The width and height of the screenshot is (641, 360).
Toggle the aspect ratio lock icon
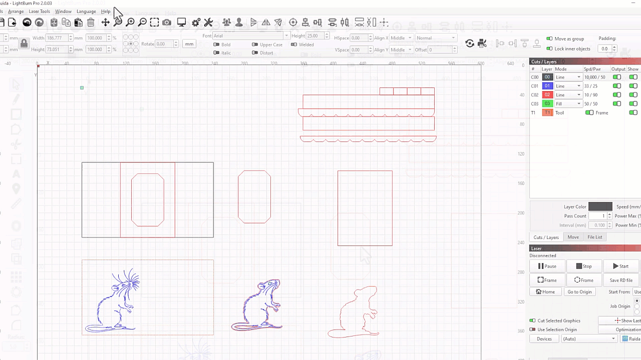24,43
